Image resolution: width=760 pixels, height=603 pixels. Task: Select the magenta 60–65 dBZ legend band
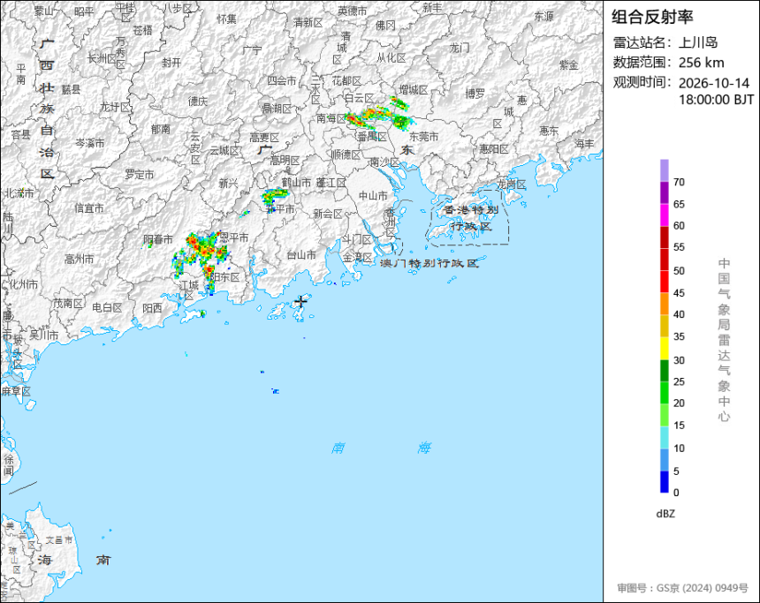(x=664, y=215)
